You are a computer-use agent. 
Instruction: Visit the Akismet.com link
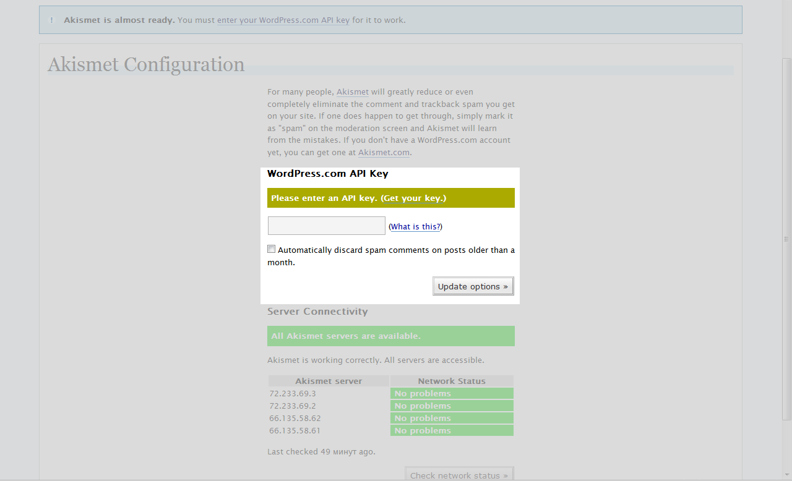(384, 153)
